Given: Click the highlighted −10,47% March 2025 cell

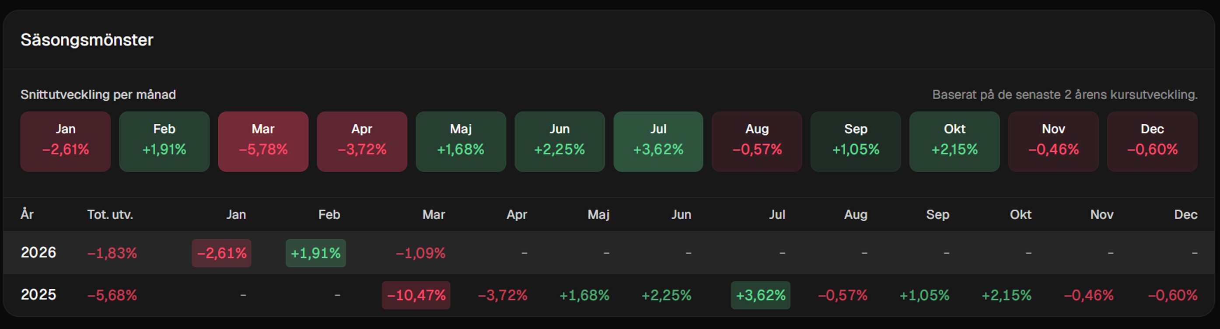Looking at the screenshot, I should (416, 295).
